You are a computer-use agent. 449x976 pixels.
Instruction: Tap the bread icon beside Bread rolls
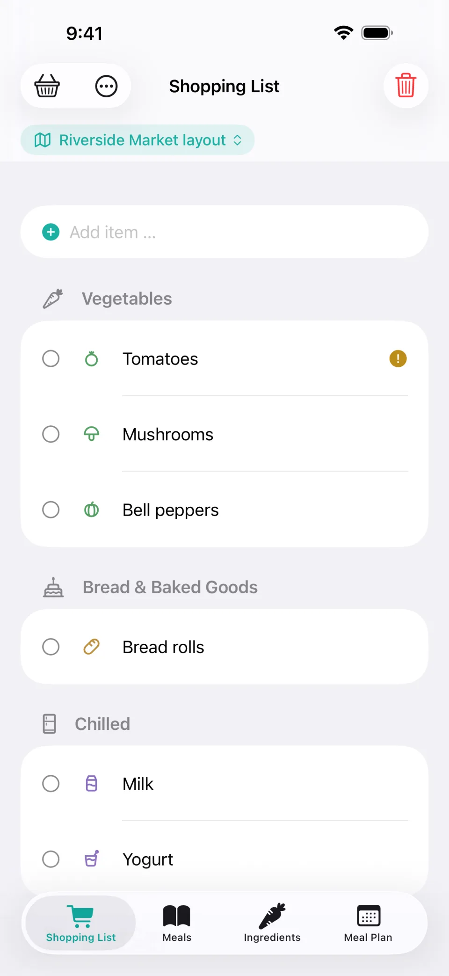pyautogui.click(x=92, y=647)
